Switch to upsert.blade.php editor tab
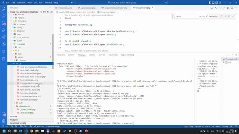Viewport: 239px width, 134px height. [x=88, y=8]
